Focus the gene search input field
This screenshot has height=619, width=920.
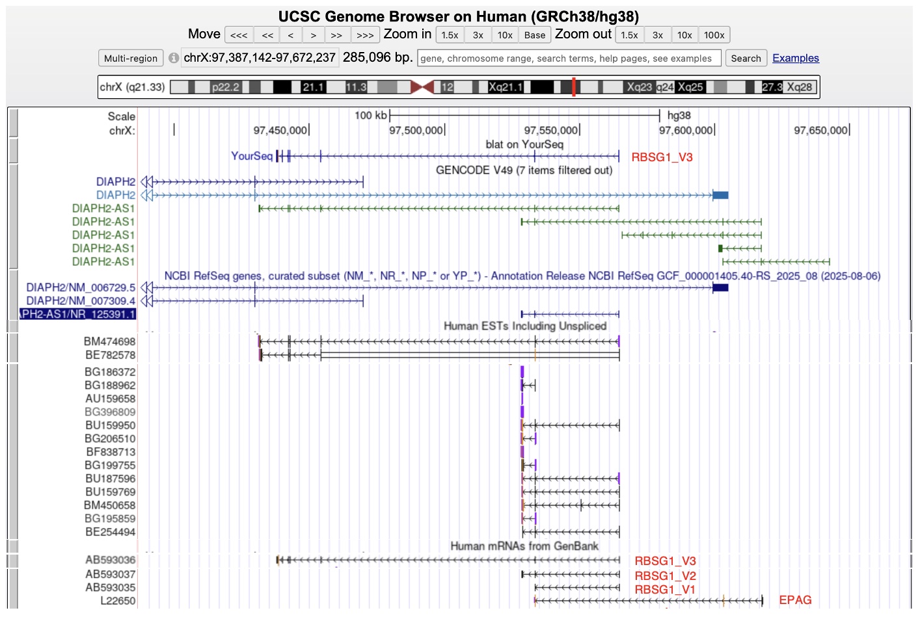[569, 58]
